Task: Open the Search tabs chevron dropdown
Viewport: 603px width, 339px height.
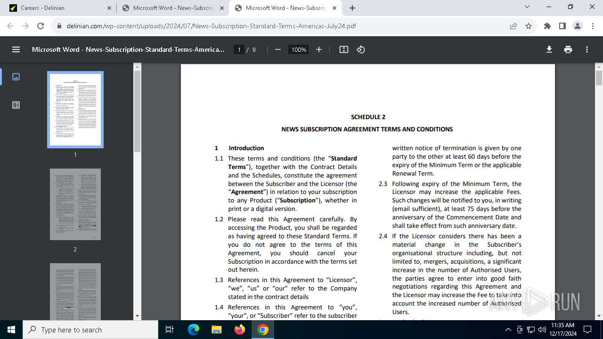Action: 527,7
